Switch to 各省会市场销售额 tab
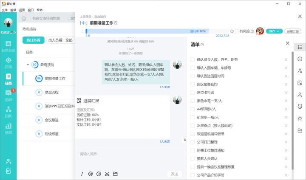The height and width of the screenshot is (180, 306). click(x=46, y=18)
